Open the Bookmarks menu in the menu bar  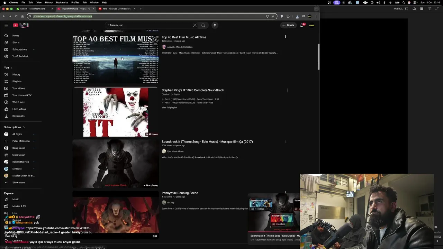pos(62,2)
